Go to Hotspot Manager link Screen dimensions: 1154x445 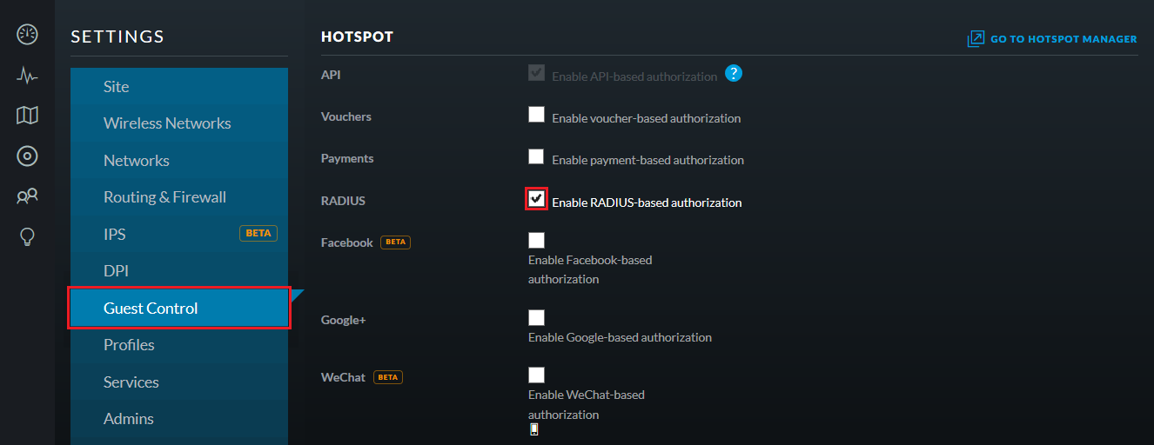[x=1063, y=39]
